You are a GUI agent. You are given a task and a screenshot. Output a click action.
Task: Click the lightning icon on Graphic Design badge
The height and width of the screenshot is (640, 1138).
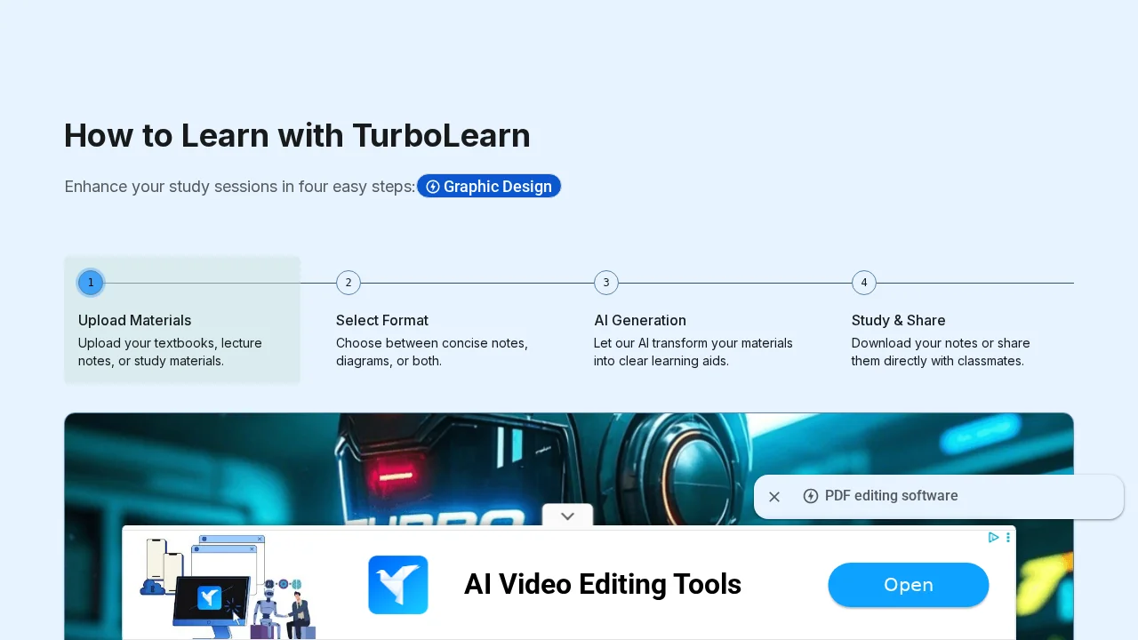tap(433, 187)
